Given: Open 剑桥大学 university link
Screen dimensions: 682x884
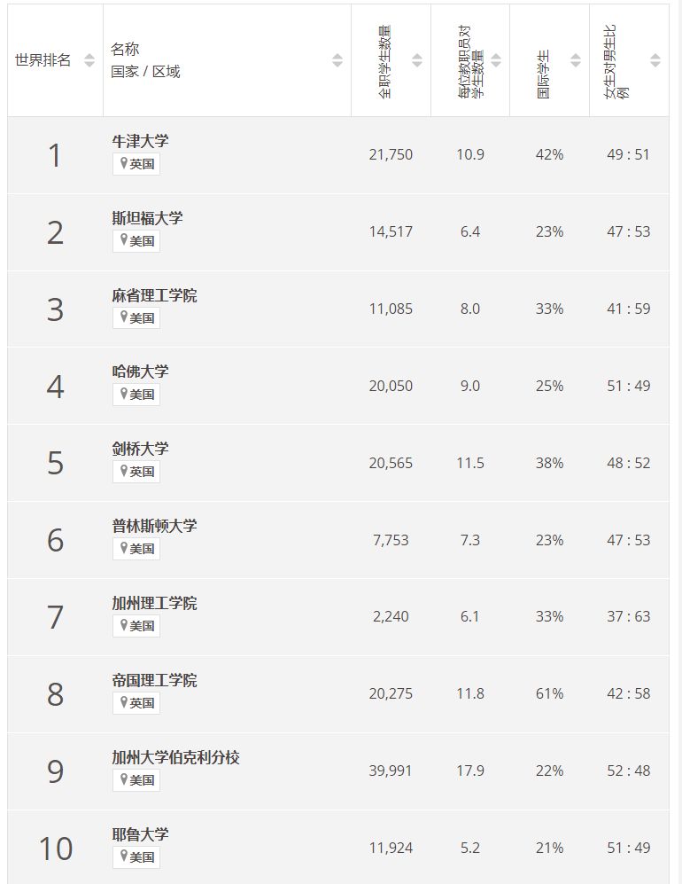Looking at the screenshot, I should (x=140, y=449).
